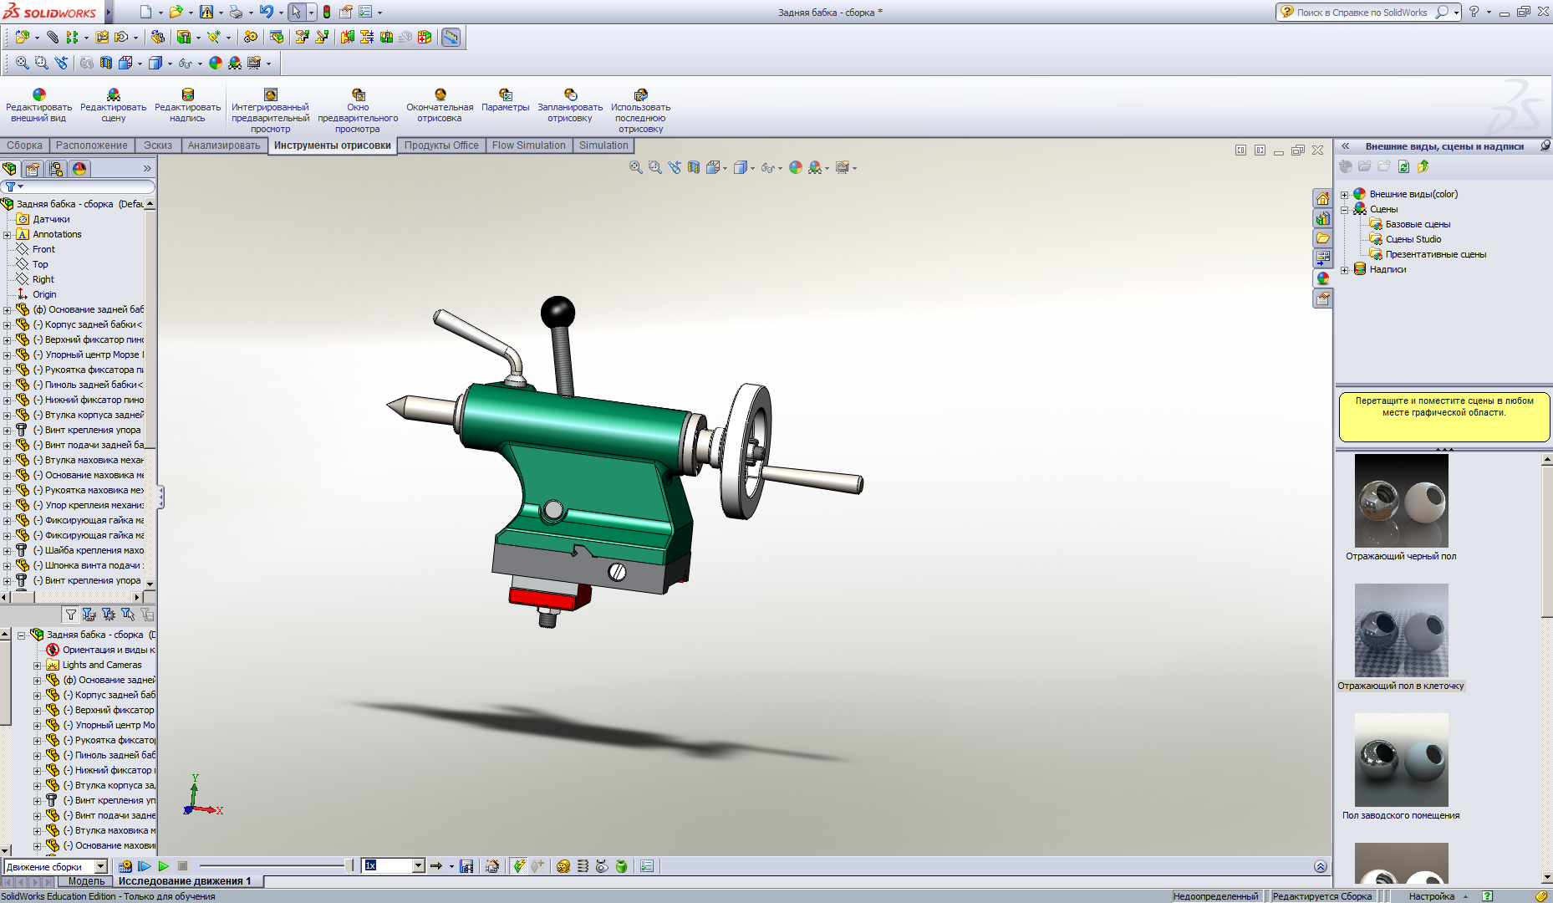Image resolution: width=1553 pixels, height=903 pixels.
Task: Switch to the Модель bottom tab
Action: coord(87,881)
